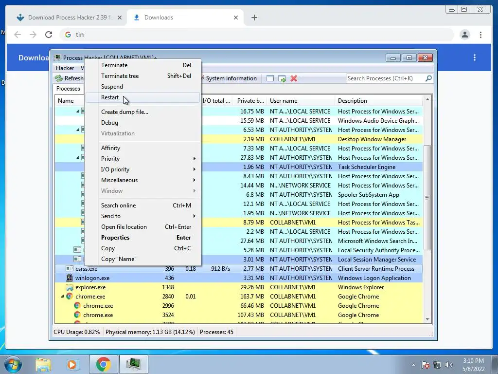Click the Windows Audio Device Graph description
Screen dimensions: 498x374
[x=378, y=121]
